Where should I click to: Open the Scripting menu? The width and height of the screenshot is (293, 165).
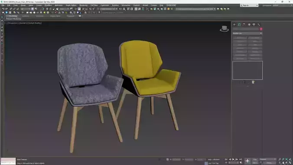coord(115,5)
